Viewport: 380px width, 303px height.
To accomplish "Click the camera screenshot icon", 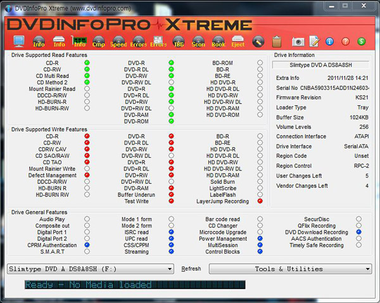I will click(298, 42).
